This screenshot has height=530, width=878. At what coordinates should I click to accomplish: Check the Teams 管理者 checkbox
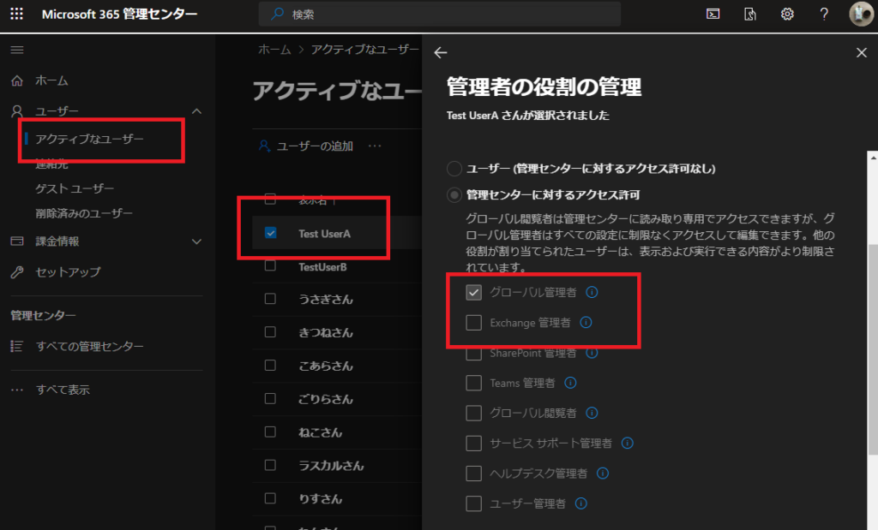tap(473, 383)
